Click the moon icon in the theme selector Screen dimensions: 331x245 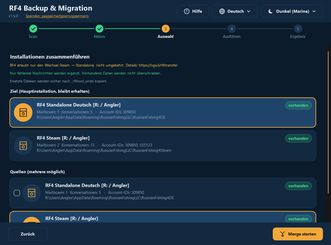270,11
